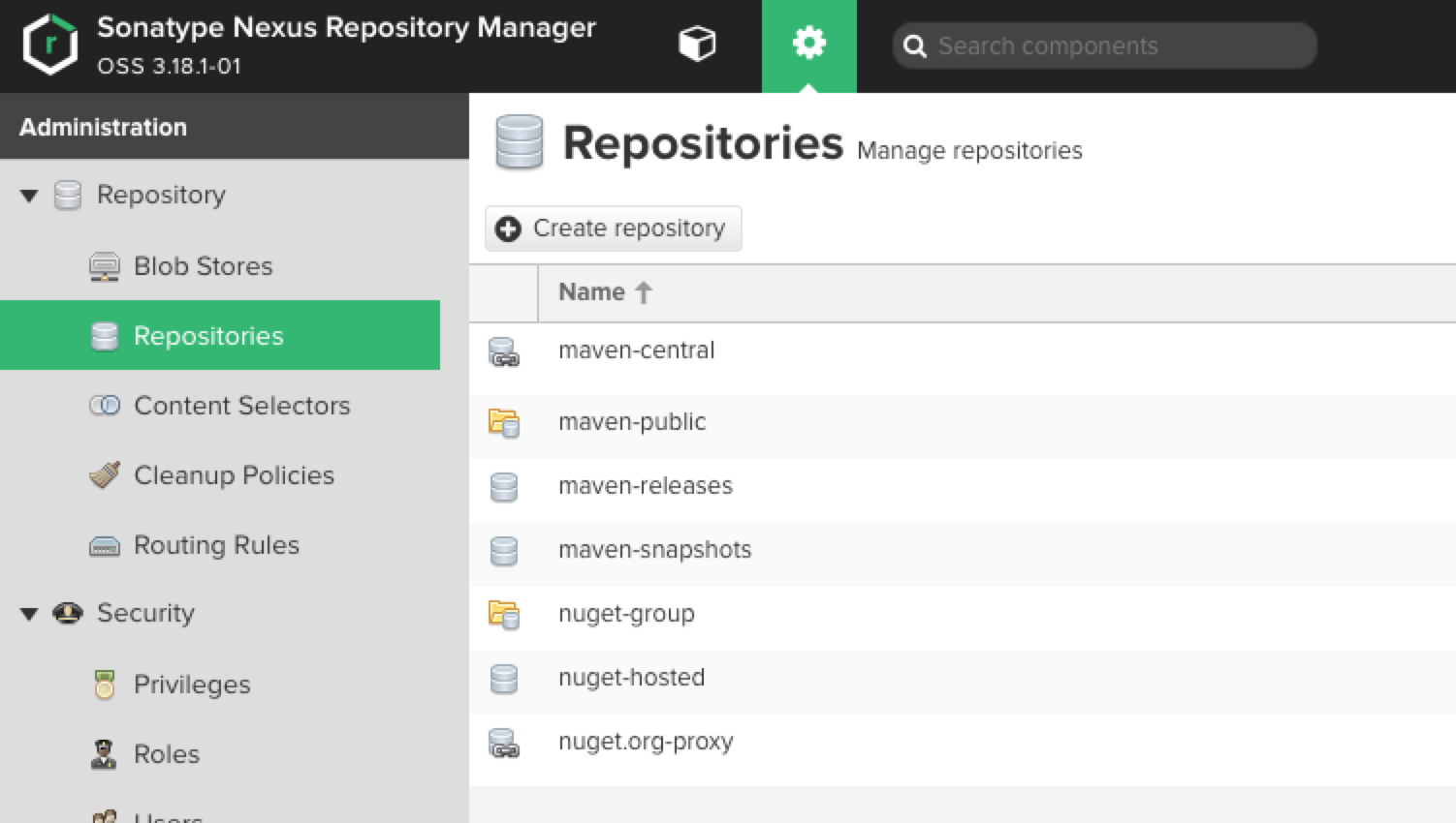Click the nuget-hosted database icon
The width and height of the screenshot is (1456, 823).
tap(503, 679)
